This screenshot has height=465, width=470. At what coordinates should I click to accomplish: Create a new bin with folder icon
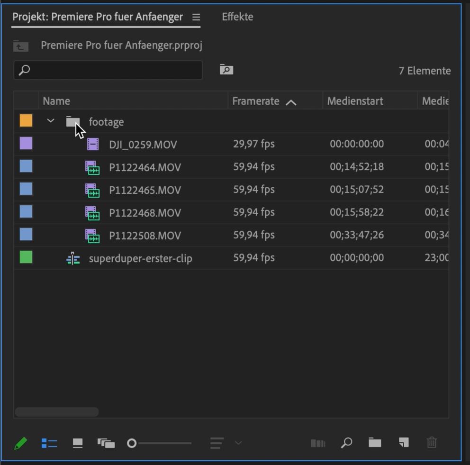[x=375, y=443]
